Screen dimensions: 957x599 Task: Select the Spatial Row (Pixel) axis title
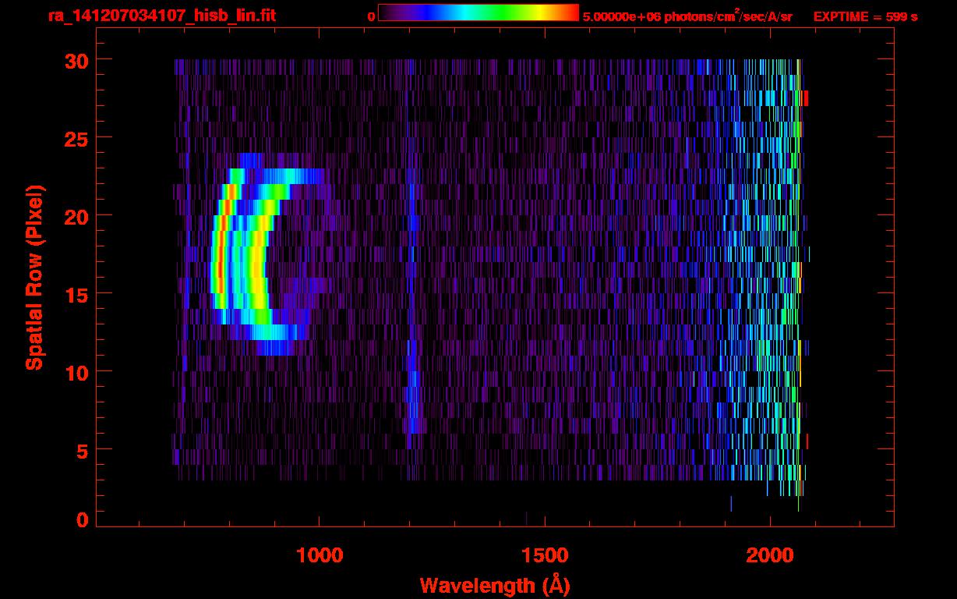coord(34,278)
